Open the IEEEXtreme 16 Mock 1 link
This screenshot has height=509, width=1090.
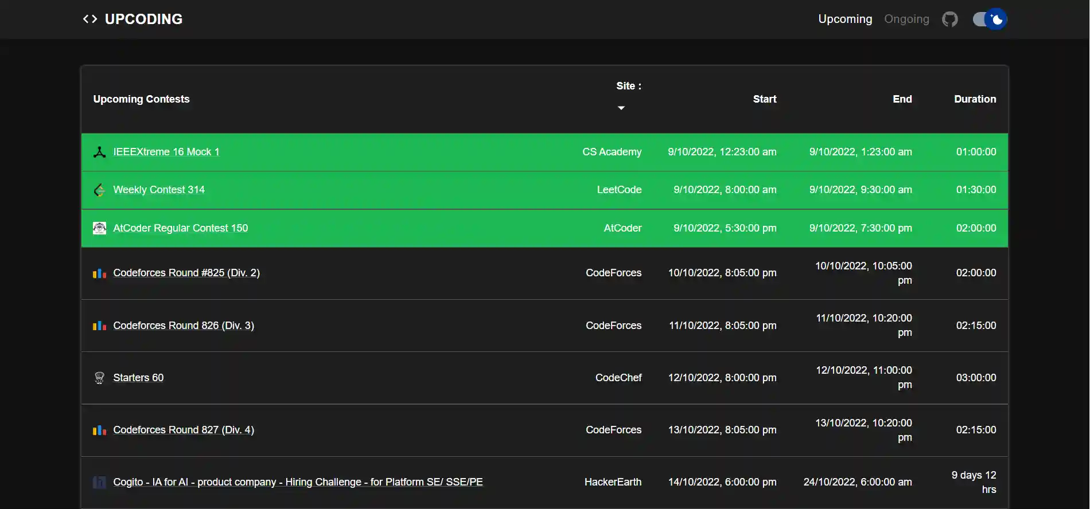coord(166,152)
